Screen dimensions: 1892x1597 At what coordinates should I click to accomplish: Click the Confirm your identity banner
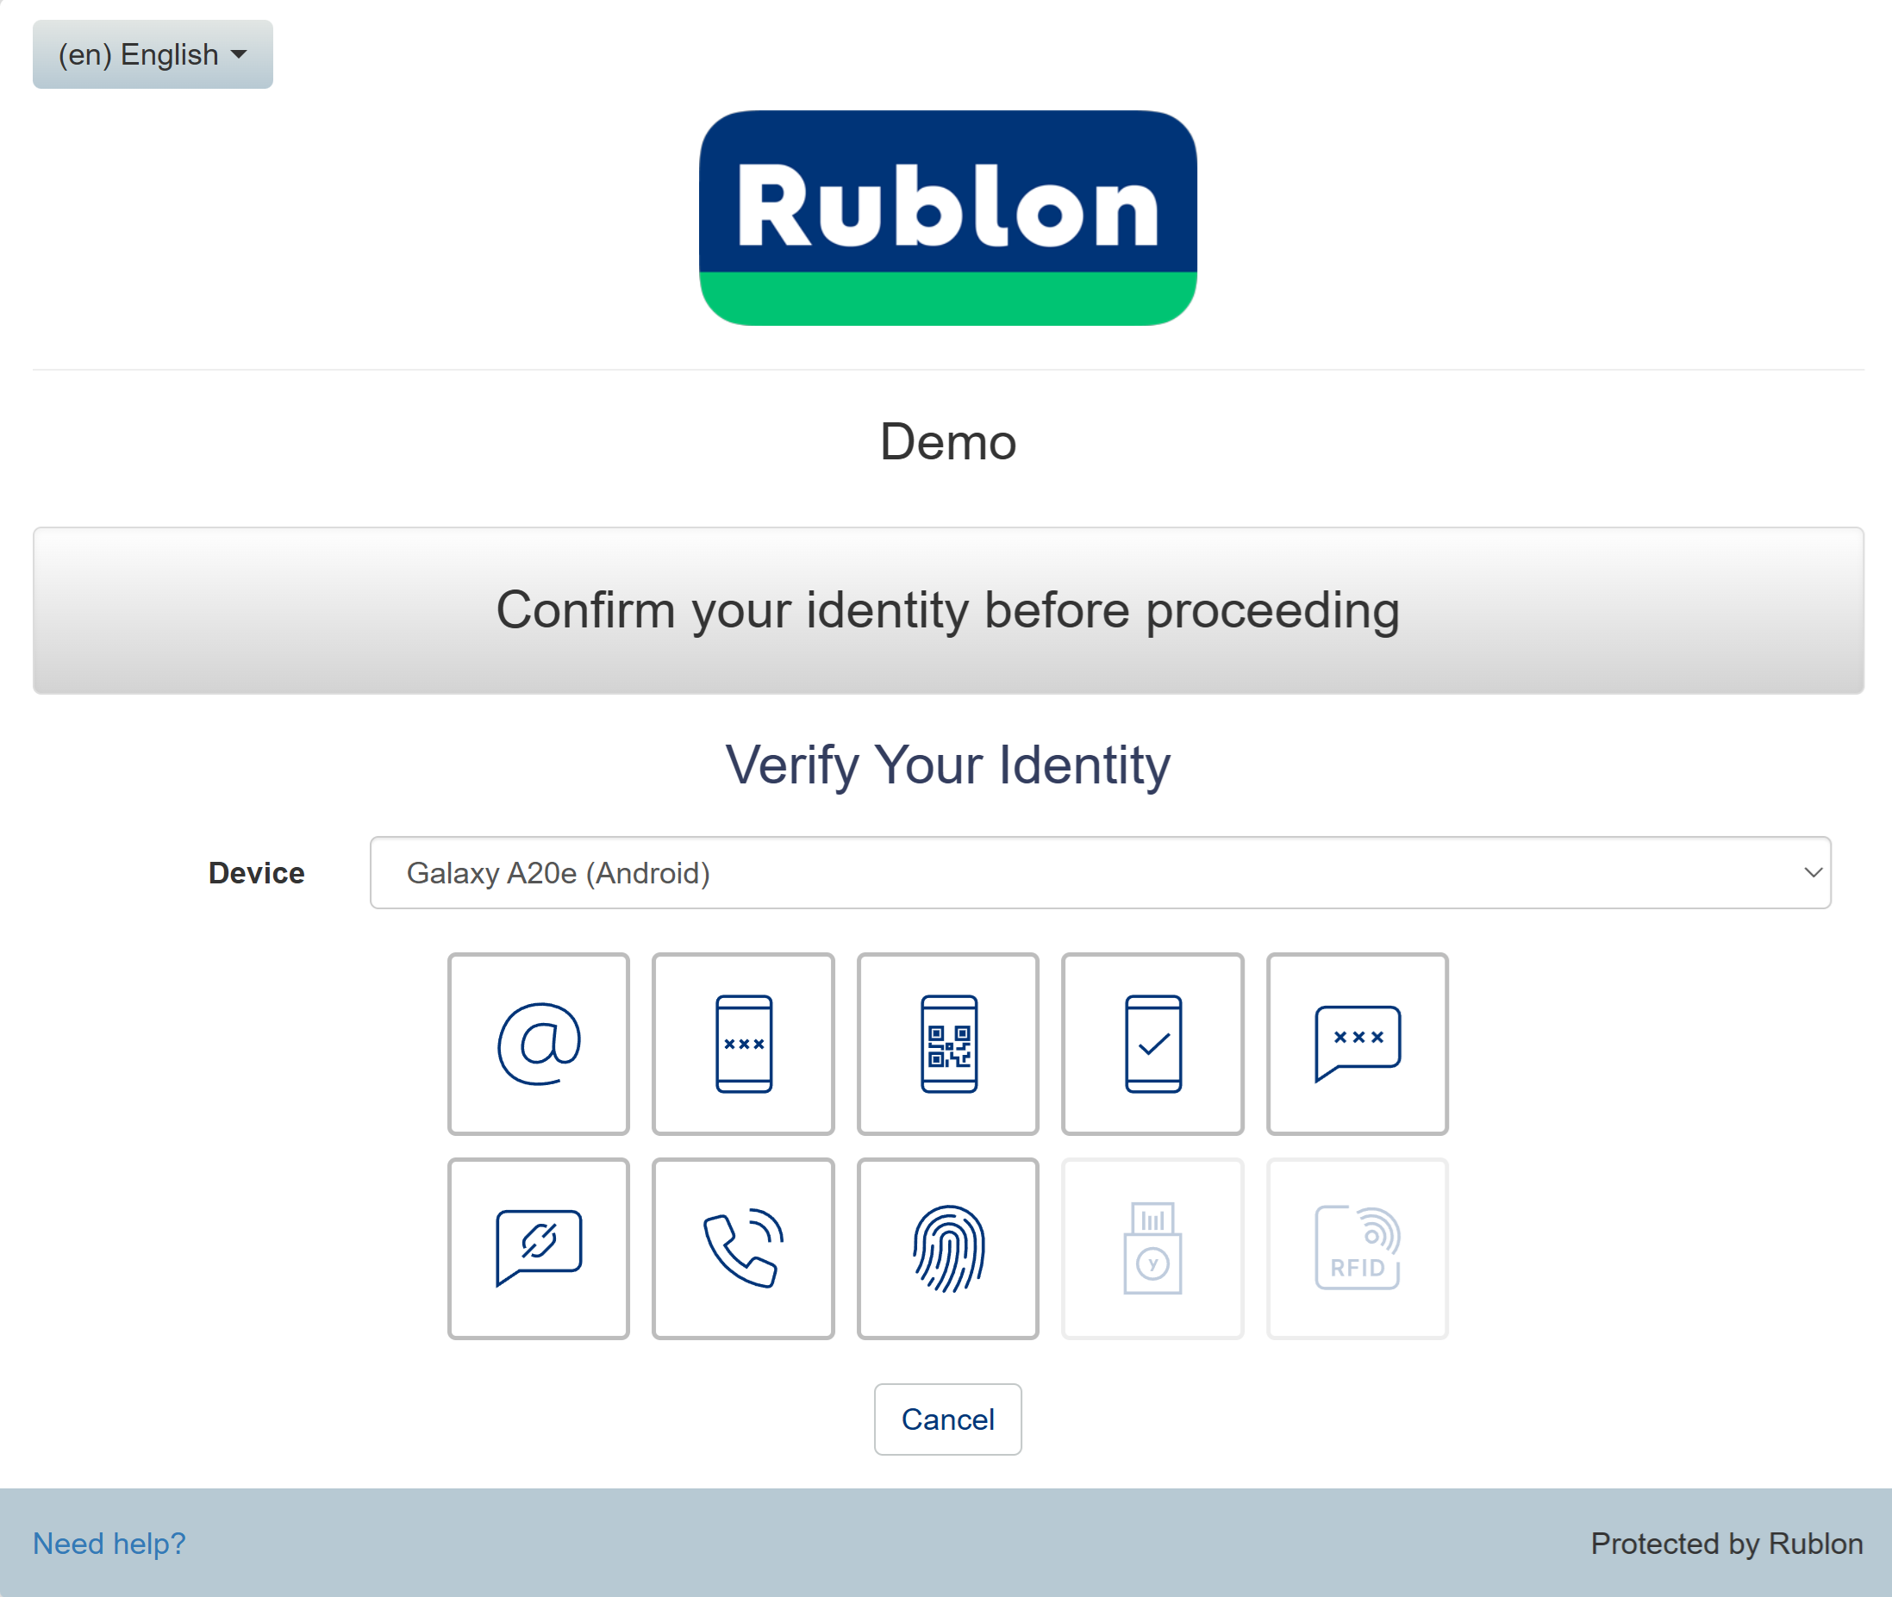click(948, 610)
